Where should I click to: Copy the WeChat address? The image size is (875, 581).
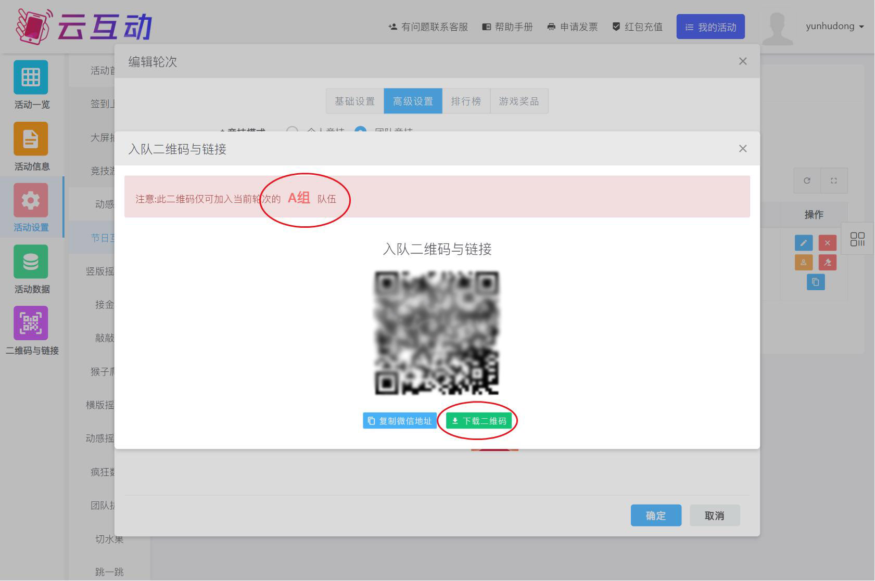click(399, 421)
